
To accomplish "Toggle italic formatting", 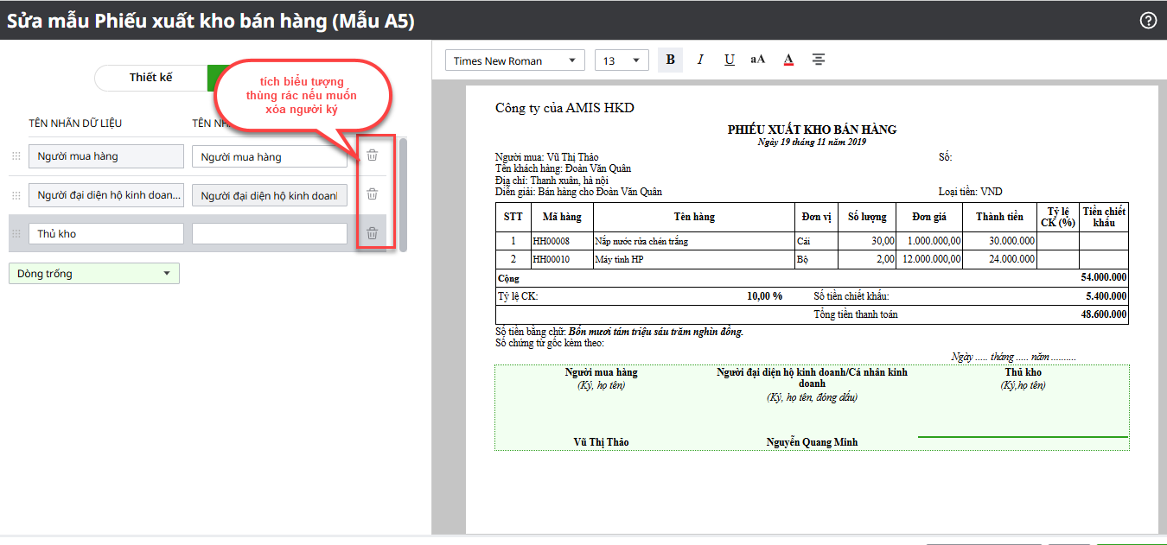I will click(x=700, y=60).
